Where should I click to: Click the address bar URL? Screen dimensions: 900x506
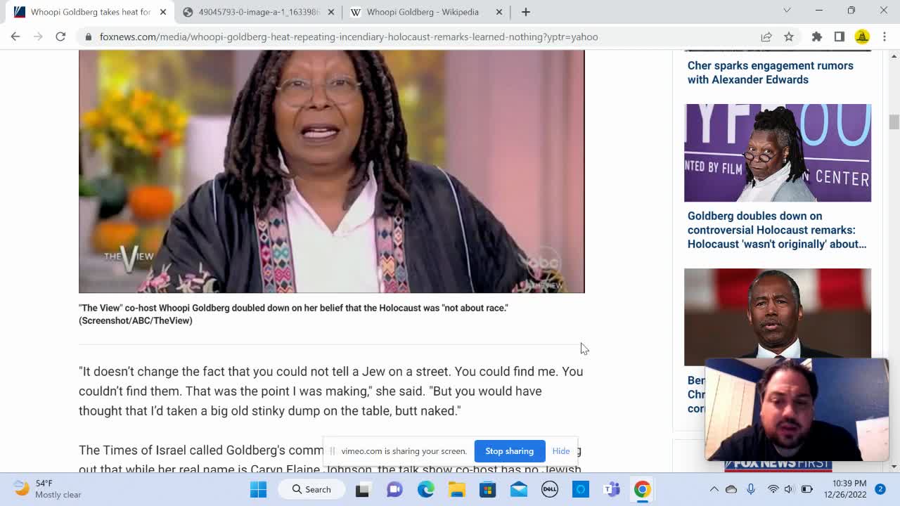[x=349, y=37]
